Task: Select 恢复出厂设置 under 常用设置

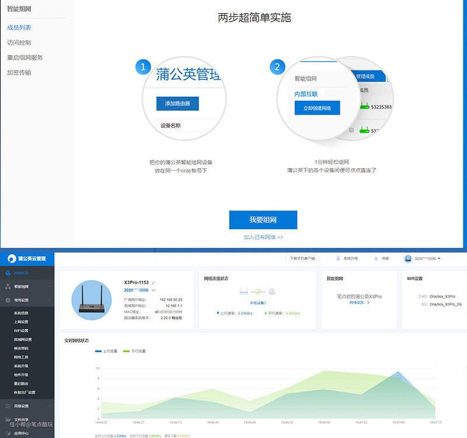Action: [25, 393]
